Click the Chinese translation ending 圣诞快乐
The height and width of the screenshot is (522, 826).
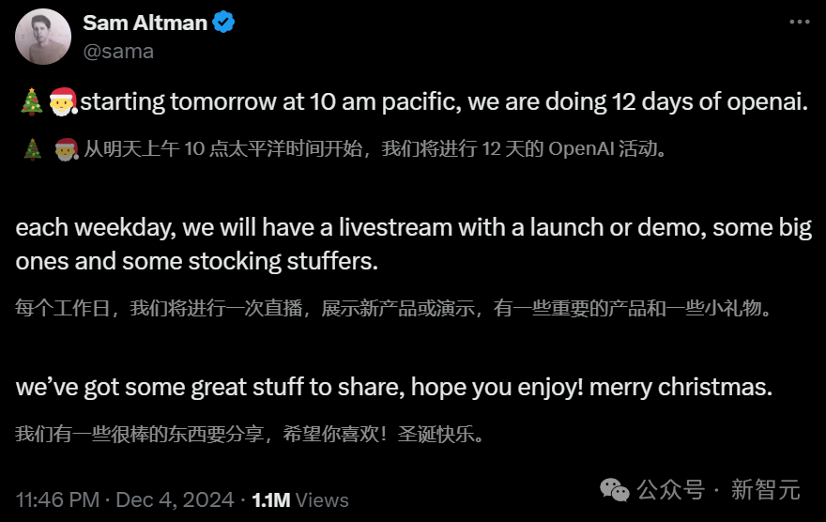(x=250, y=435)
